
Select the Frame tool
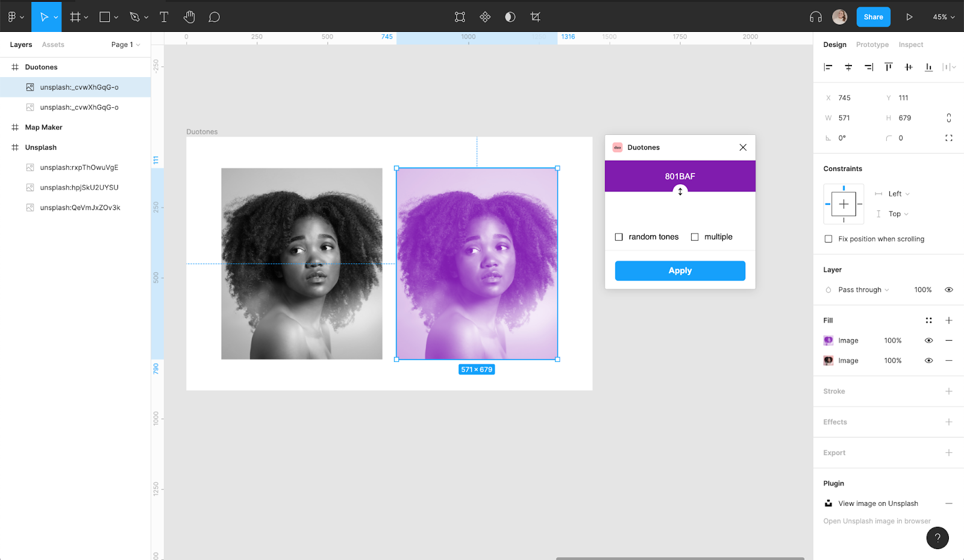[x=75, y=17]
